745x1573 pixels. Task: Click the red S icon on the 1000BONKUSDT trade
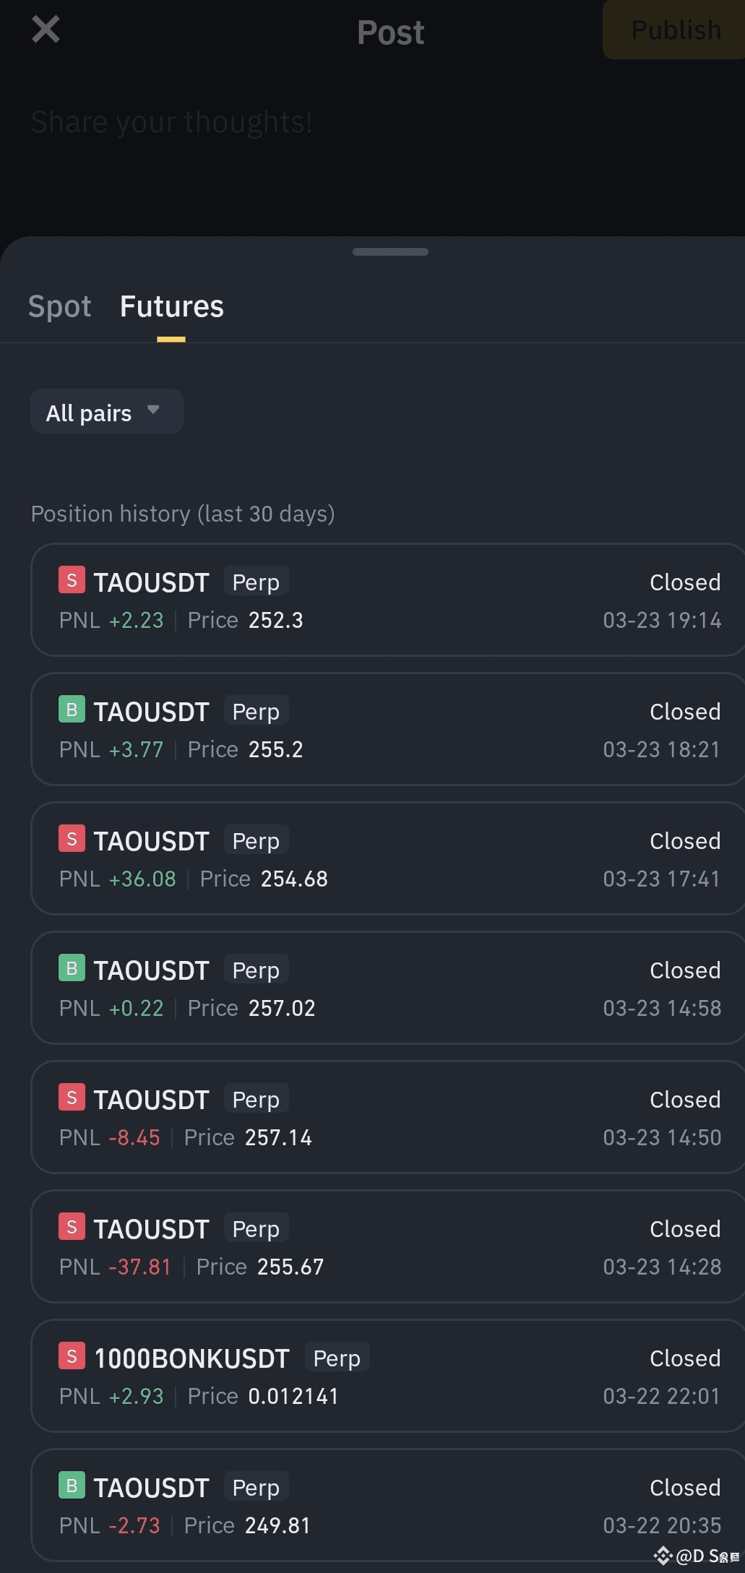point(72,1356)
